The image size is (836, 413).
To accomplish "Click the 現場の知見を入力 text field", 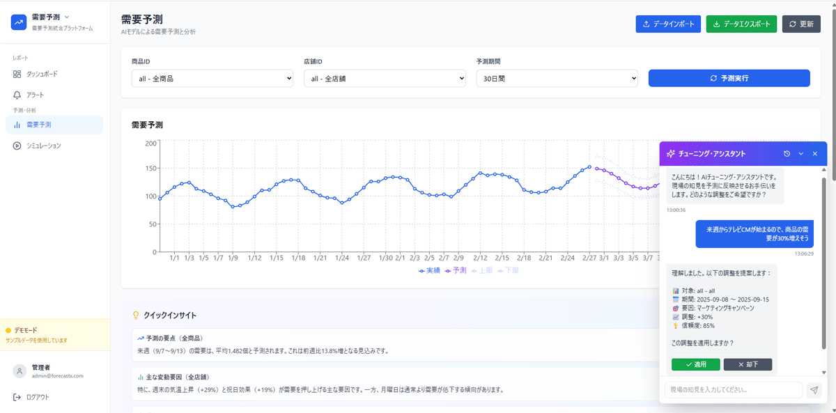I will [734, 390].
